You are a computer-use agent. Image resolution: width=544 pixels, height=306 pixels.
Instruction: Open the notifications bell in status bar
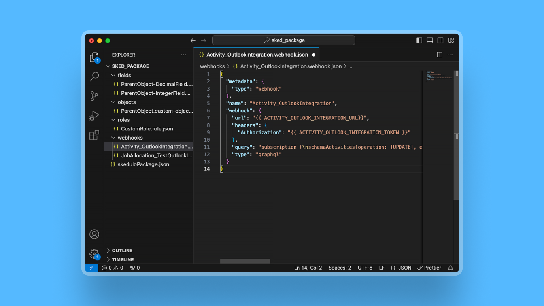tap(450, 268)
